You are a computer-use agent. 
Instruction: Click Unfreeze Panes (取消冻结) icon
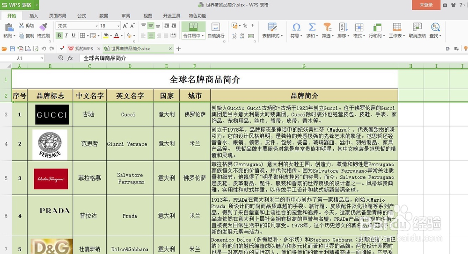click(417, 27)
